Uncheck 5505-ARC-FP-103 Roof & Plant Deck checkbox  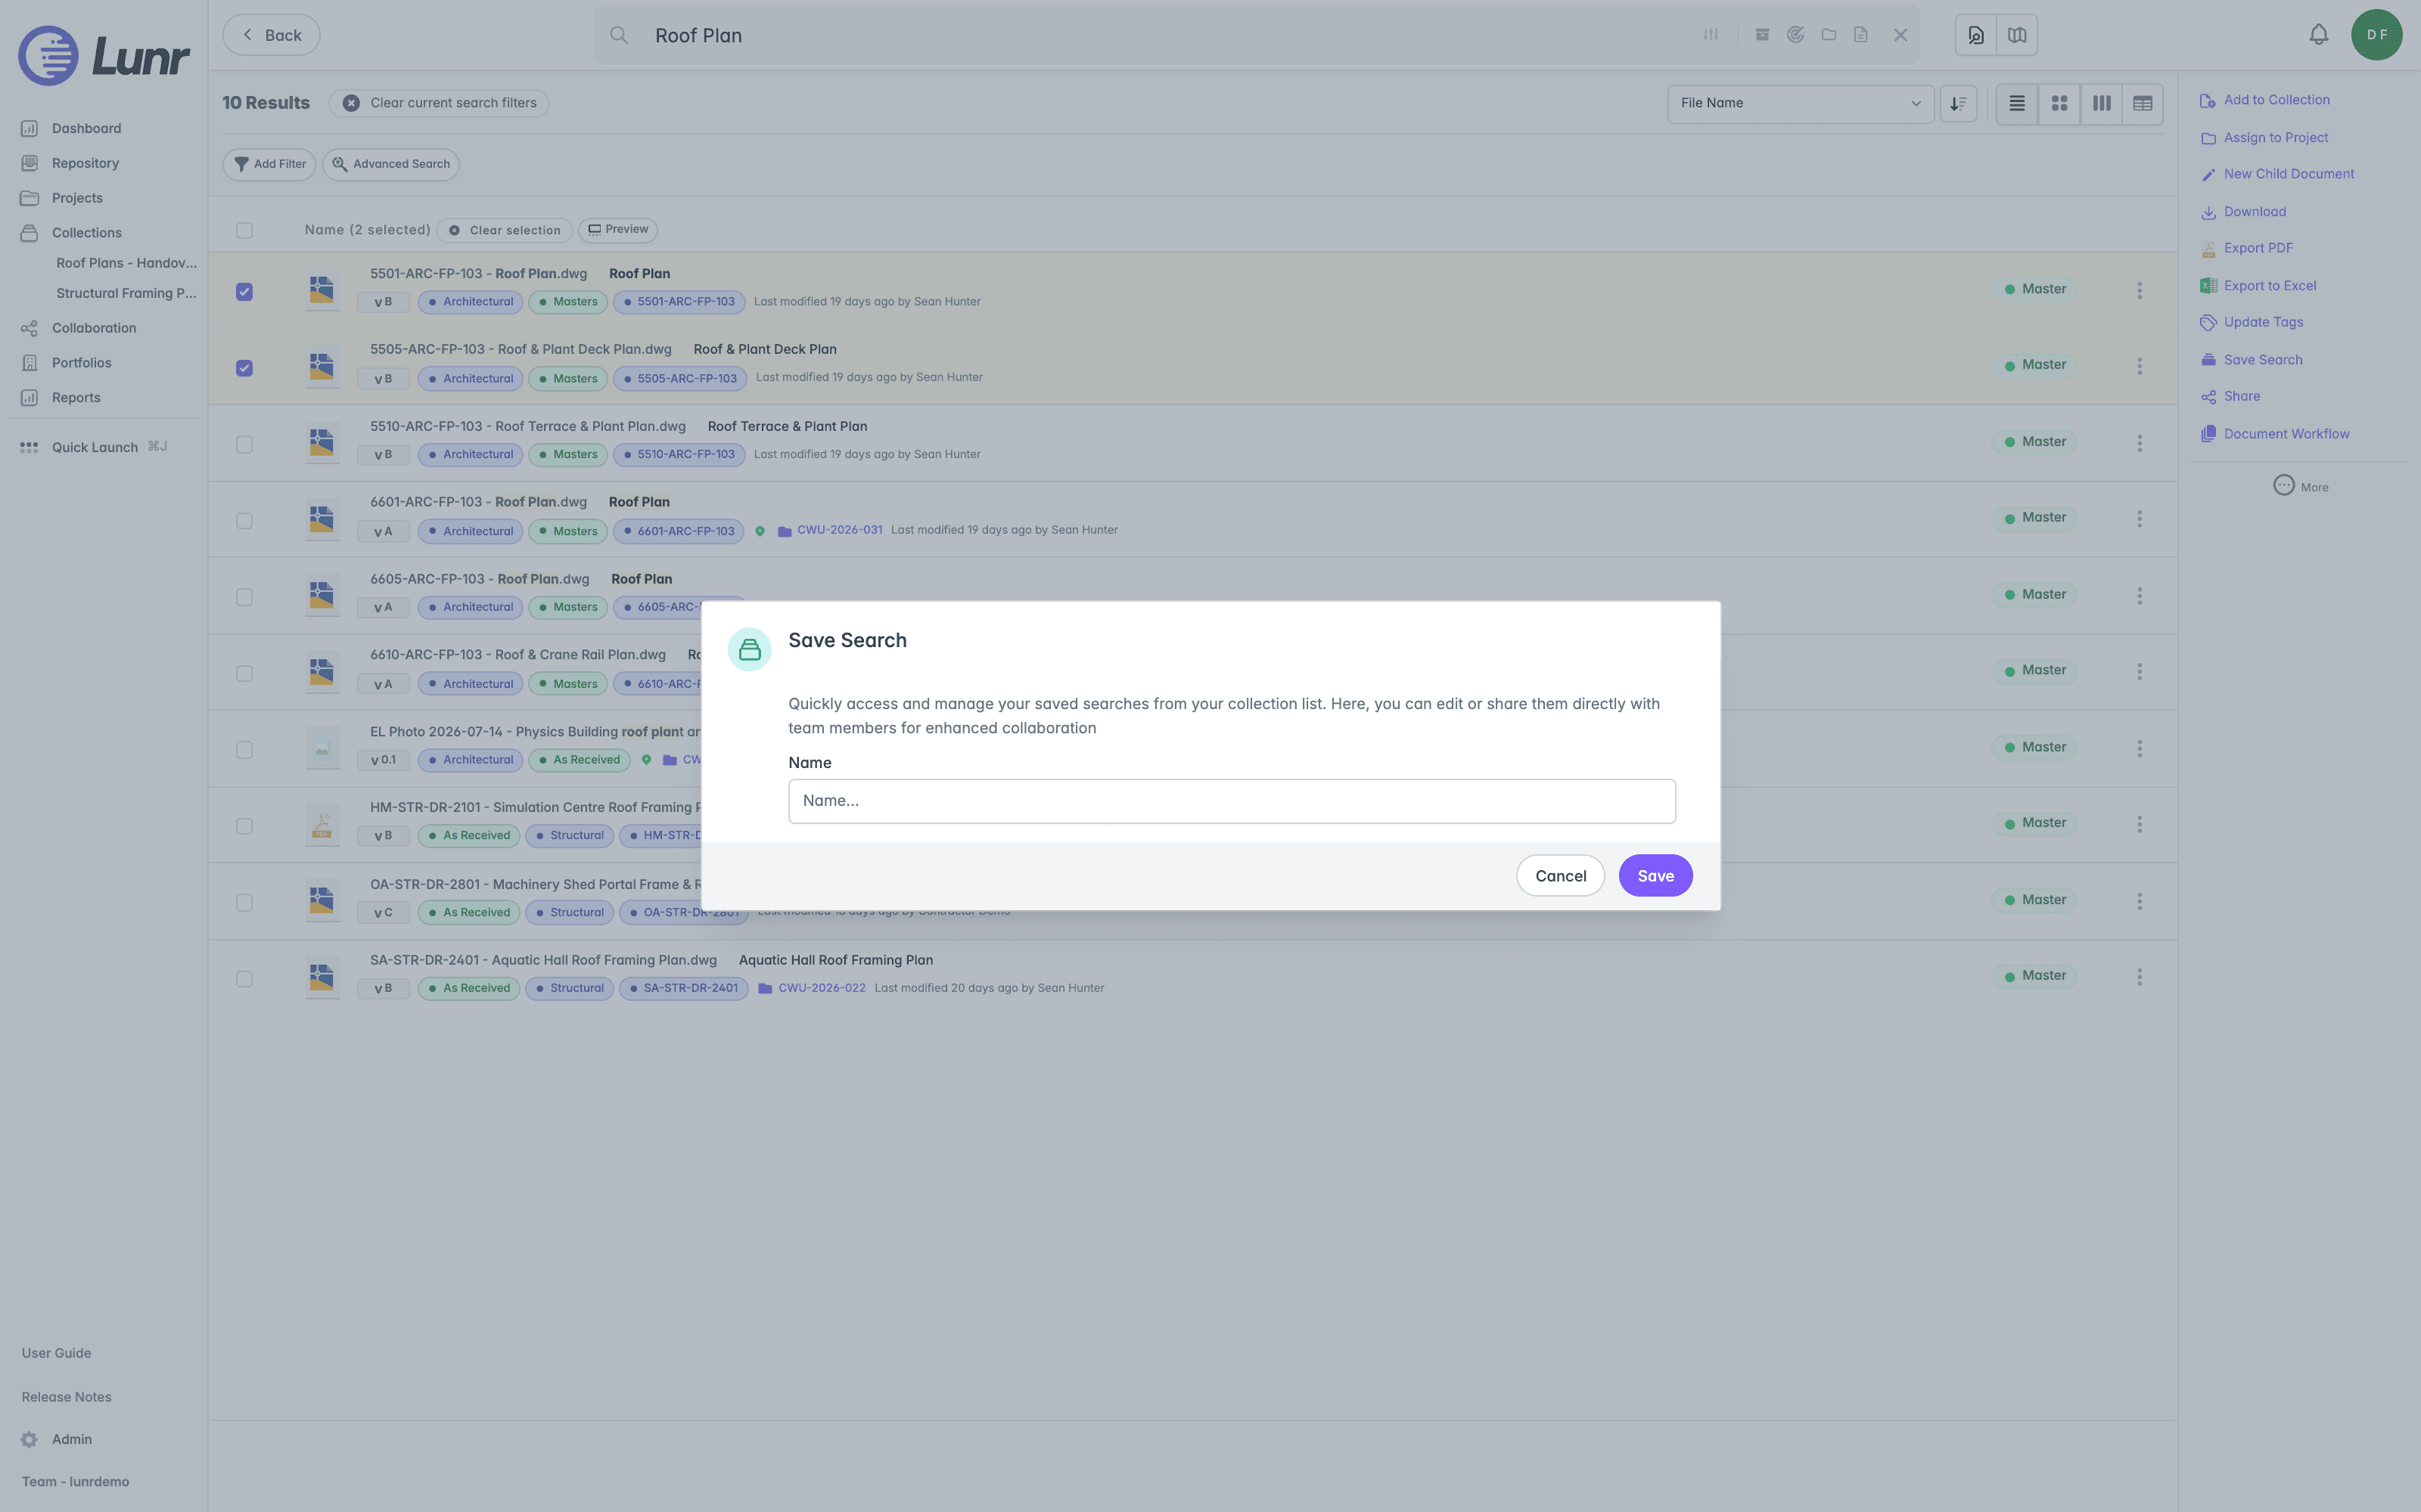[x=244, y=368]
